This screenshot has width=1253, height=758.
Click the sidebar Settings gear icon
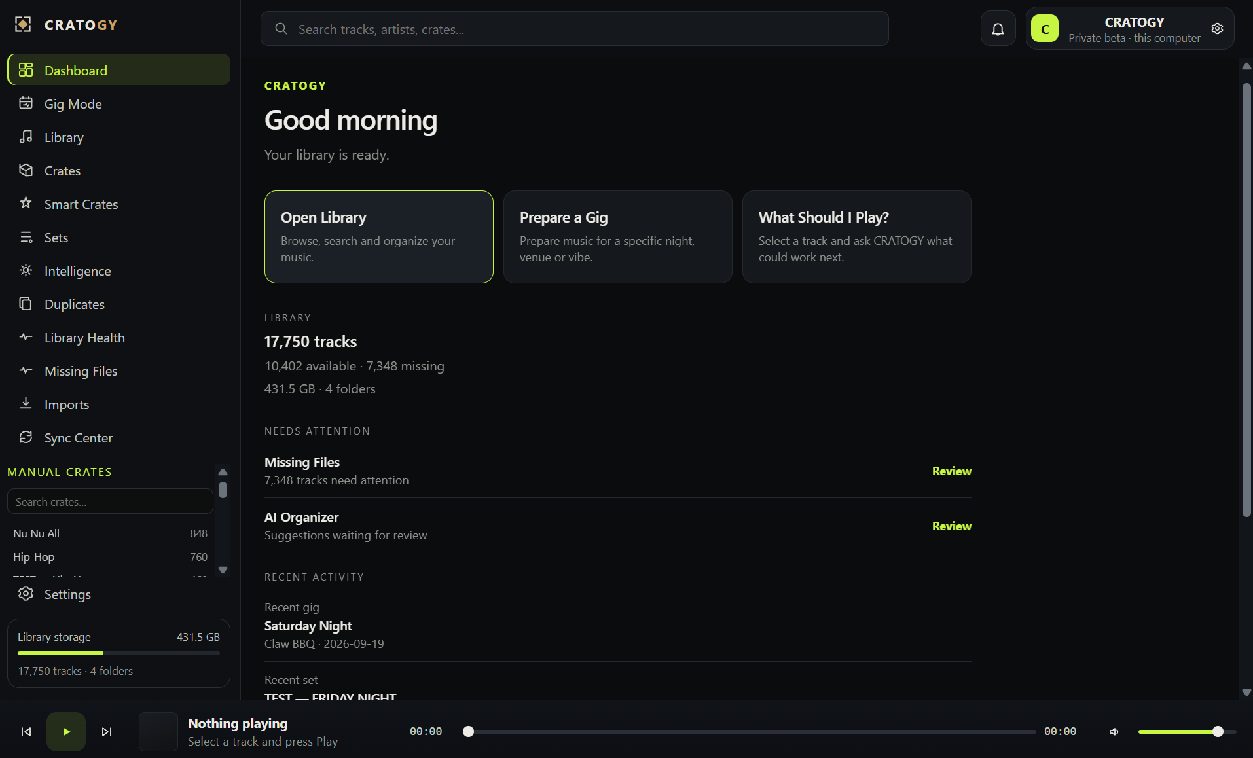(26, 594)
